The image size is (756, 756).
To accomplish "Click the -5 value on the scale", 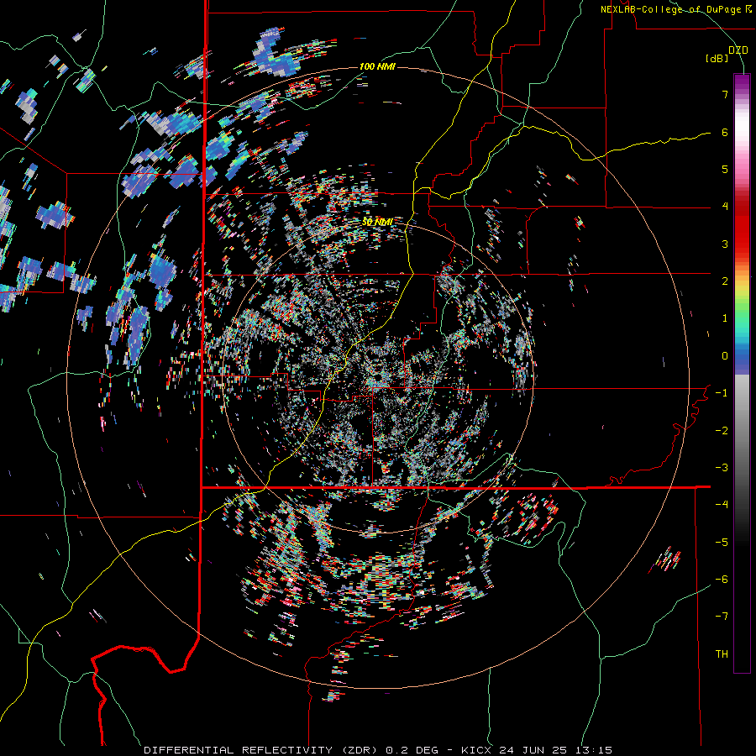I will click(x=722, y=543).
